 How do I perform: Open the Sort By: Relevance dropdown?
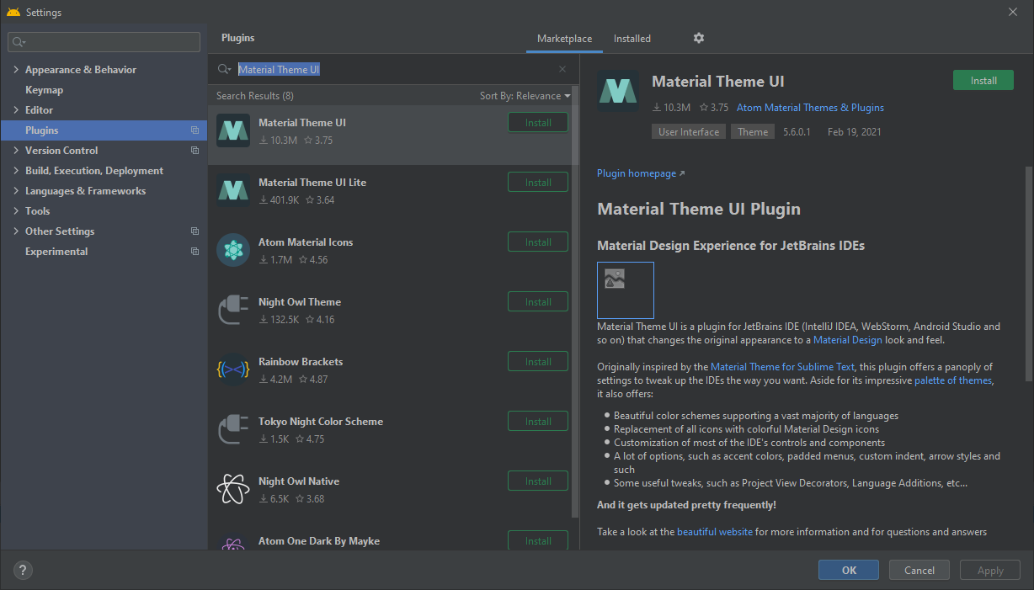tap(525, 96)
